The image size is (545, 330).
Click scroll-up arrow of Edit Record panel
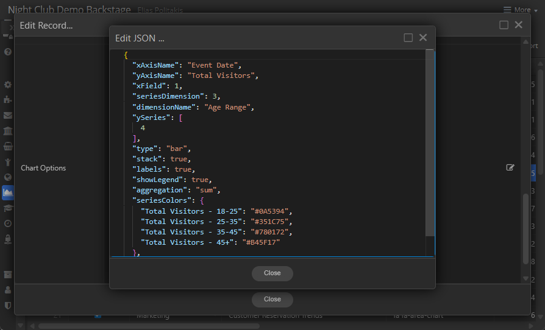tap(525, 42)
